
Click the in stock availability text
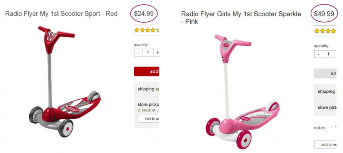point(144,110)
